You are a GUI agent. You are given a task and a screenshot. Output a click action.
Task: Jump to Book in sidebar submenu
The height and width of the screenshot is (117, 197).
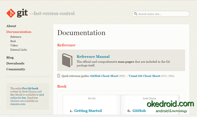[x=13, y=41]
